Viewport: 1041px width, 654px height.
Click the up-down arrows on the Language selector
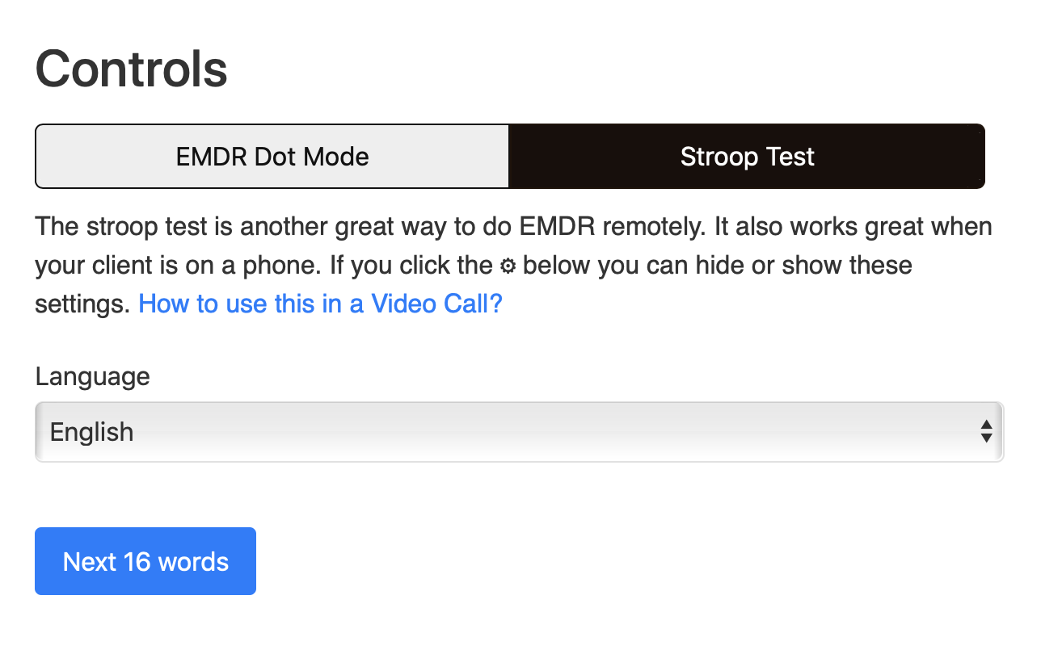pos(986,431)
